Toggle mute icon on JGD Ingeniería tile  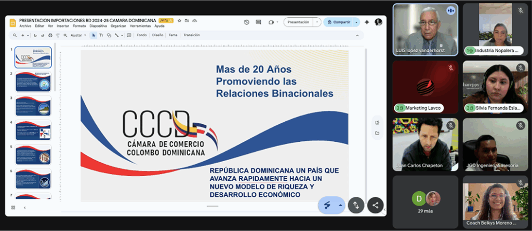click(521, 125)
